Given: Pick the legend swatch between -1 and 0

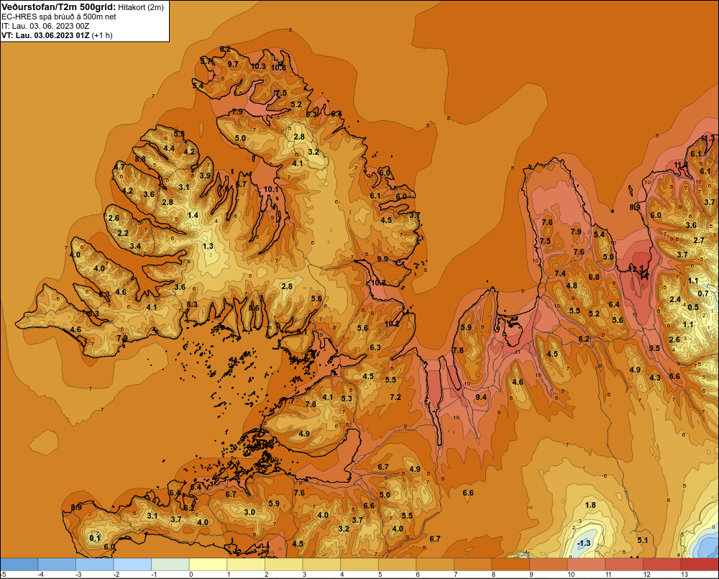Looking at the screenshot, I should pyautogui.click(x=170, y=564).
